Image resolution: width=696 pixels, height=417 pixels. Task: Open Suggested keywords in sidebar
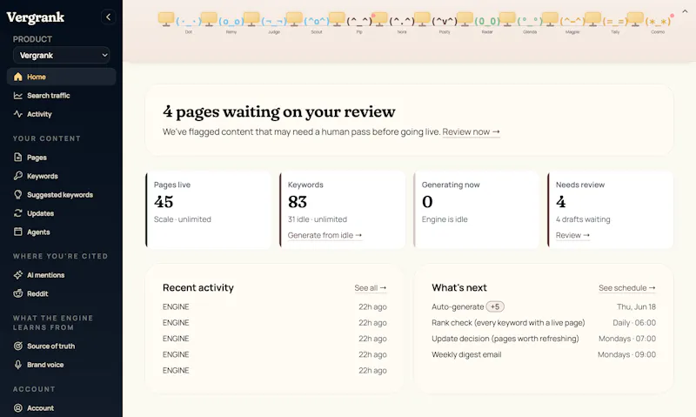61,194
